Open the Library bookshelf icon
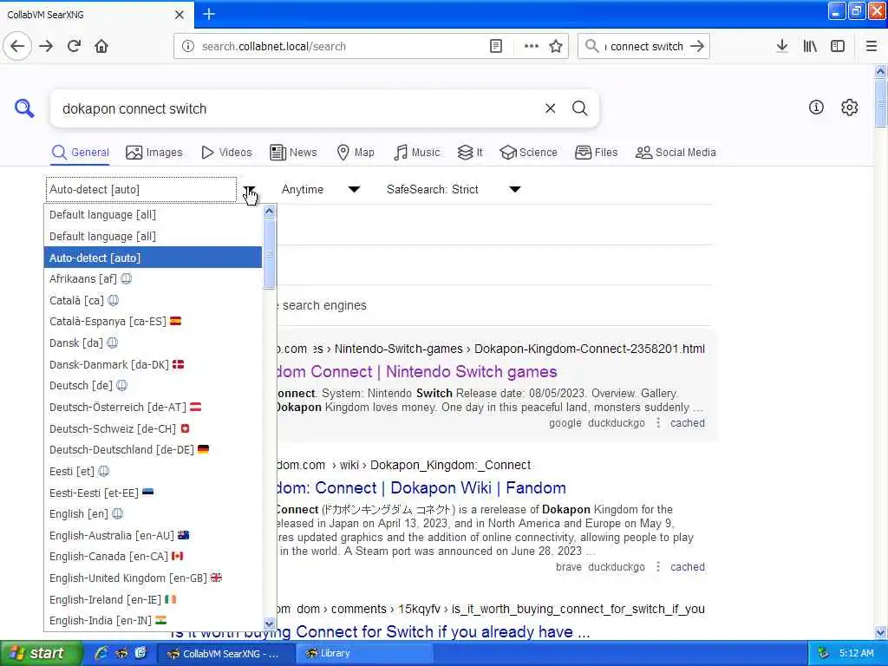Image resolution: width=888 pixels, height=666 pixels. [810, 46]
